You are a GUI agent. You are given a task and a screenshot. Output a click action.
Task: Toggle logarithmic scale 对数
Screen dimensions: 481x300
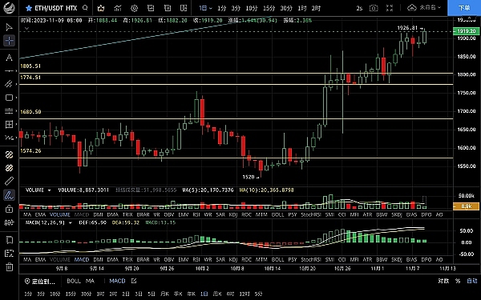coord(443,281)
